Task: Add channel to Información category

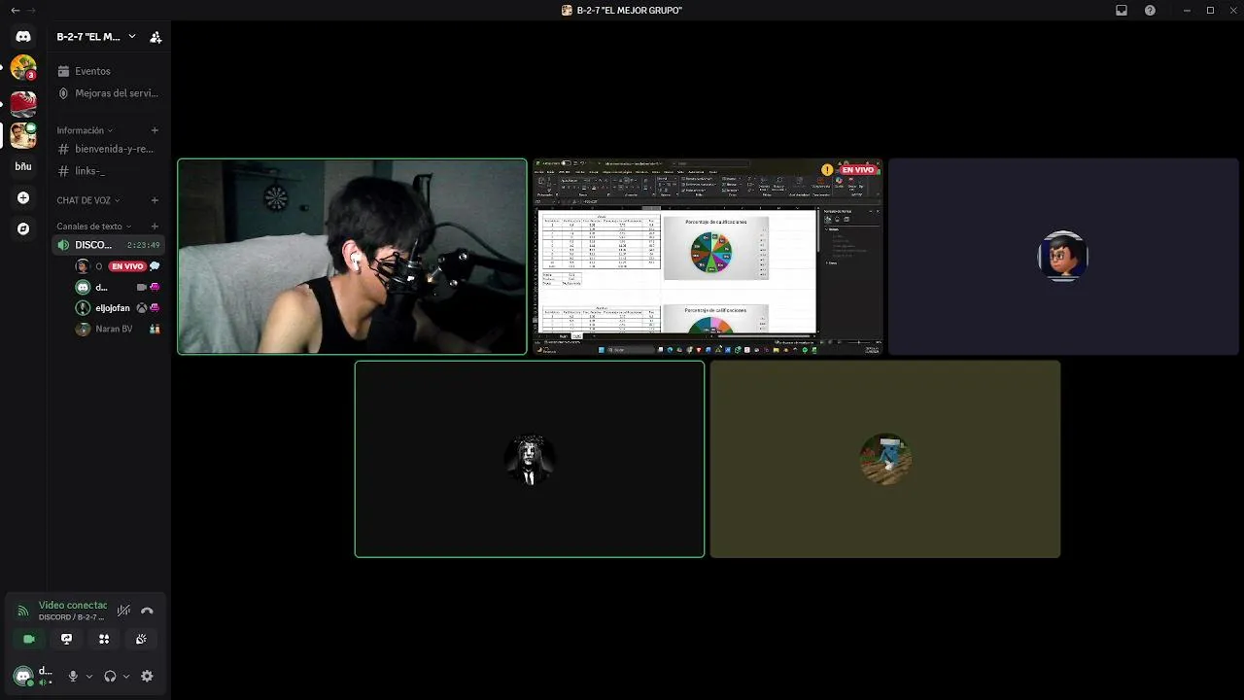Action: point(155,130)
